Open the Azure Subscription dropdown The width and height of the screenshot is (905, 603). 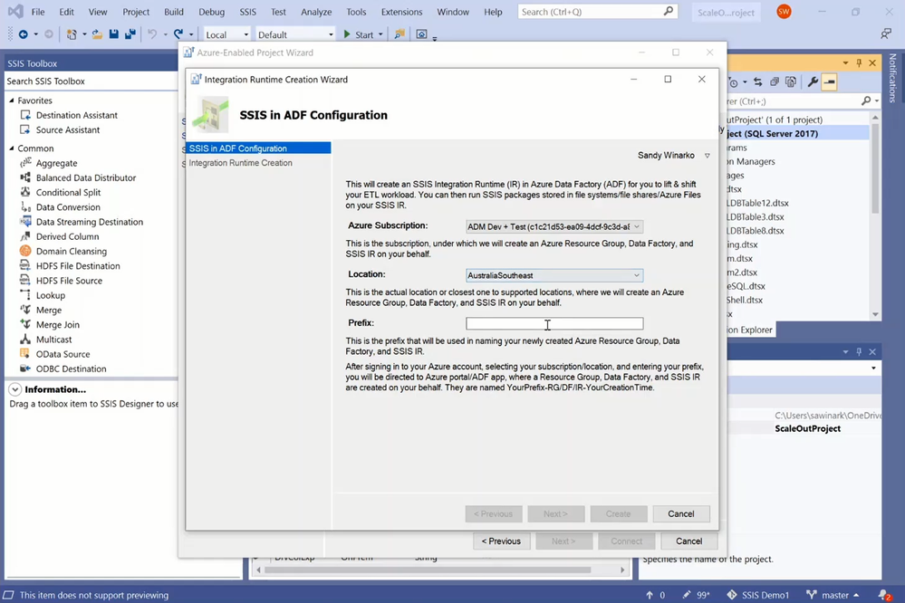[554, 226]
